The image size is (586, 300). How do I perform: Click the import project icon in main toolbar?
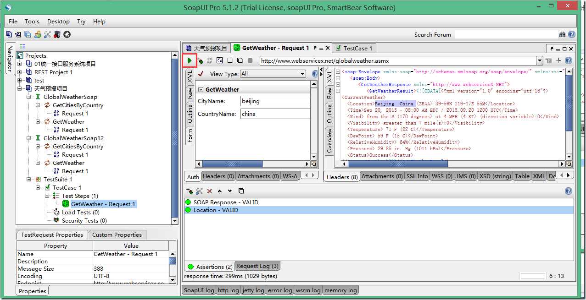(18, 34)
